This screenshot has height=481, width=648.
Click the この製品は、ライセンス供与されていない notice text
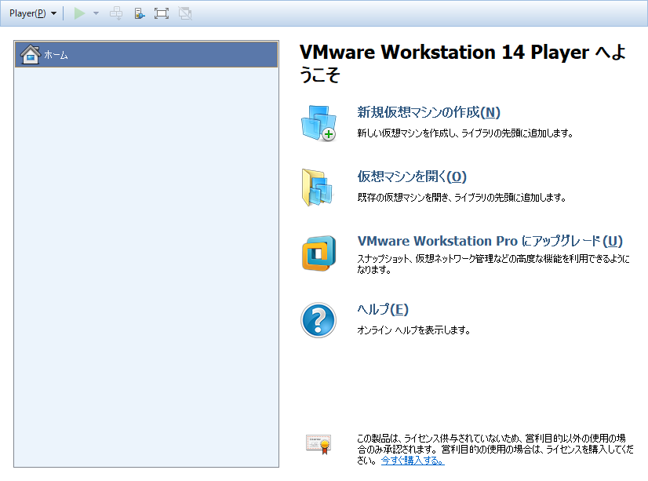495,449
